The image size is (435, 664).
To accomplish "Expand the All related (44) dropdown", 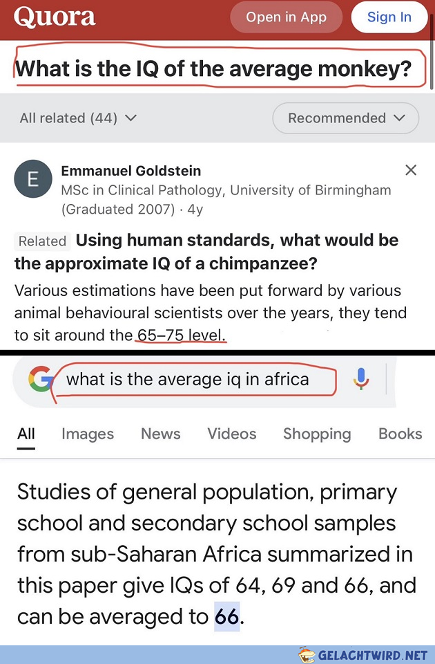I will (x=78, y=118).
